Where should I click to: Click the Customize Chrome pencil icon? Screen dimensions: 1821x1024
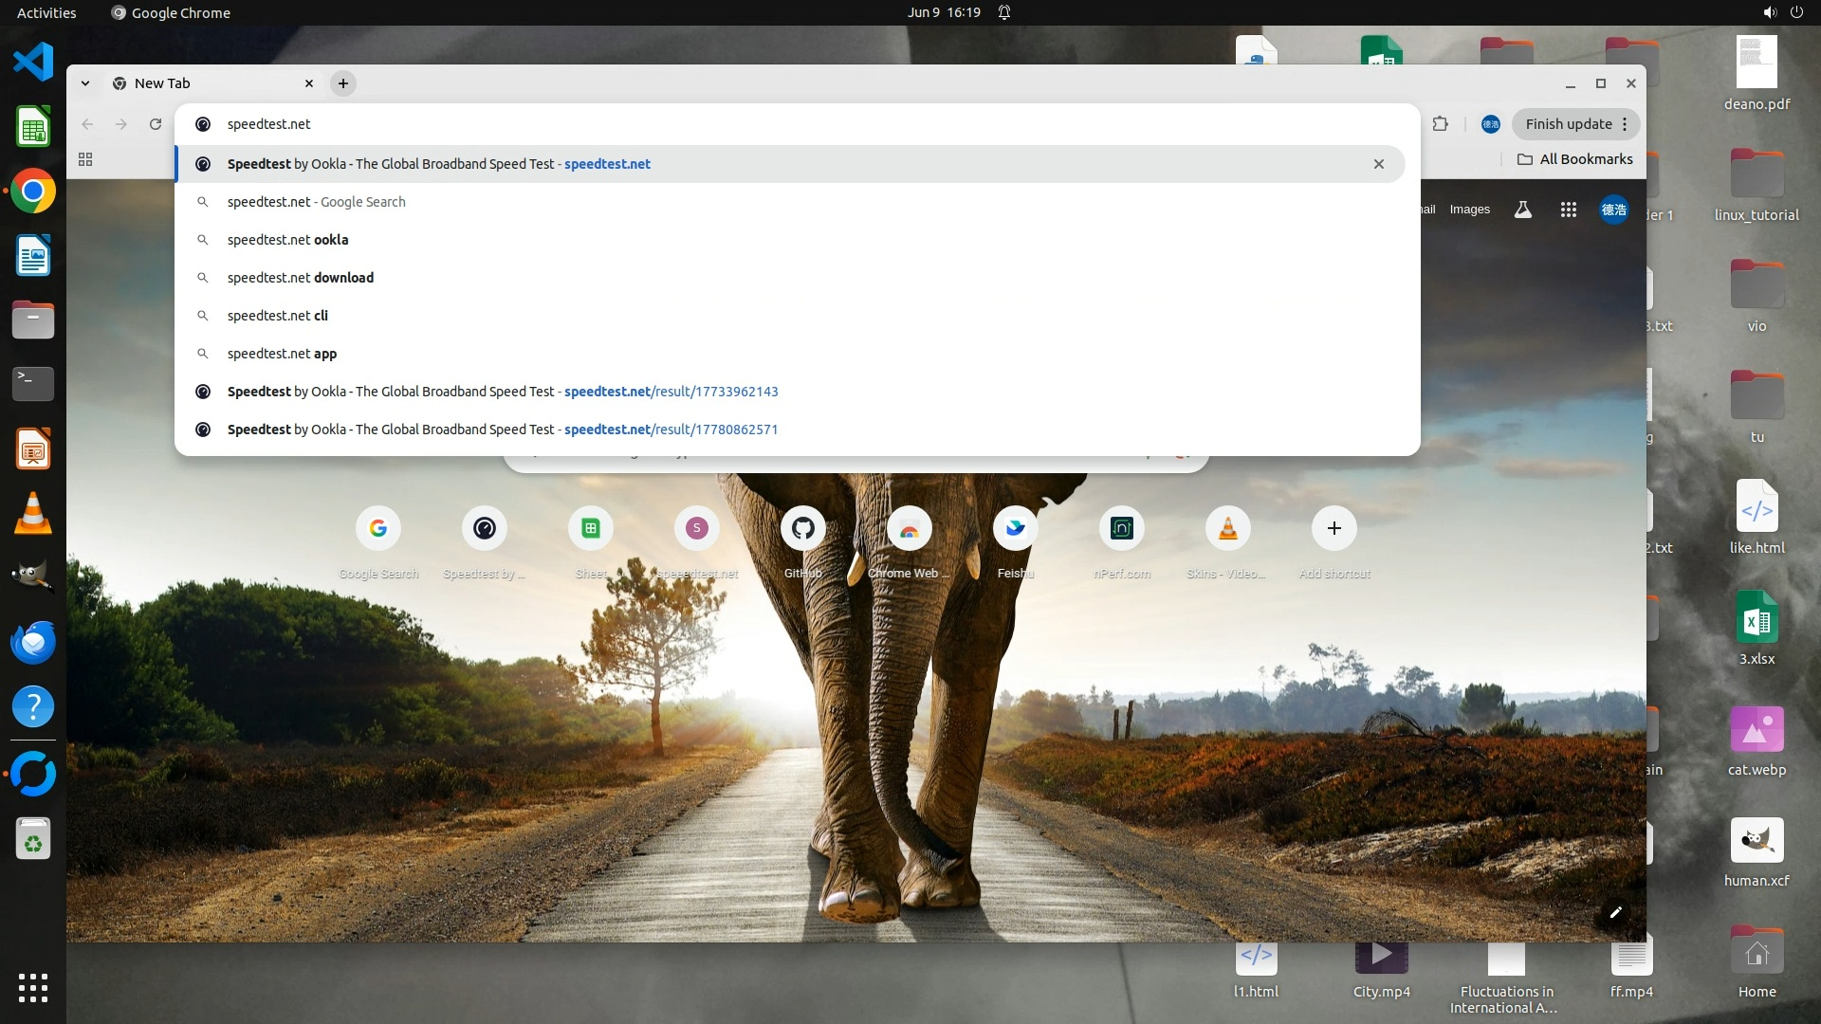pos(1615,912)
